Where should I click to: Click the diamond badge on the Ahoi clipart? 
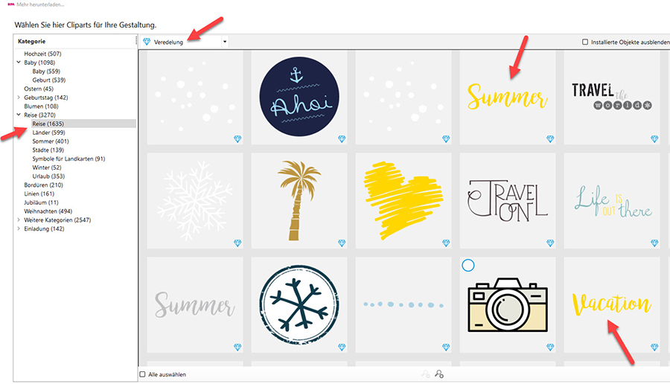[x=342, y=139]
